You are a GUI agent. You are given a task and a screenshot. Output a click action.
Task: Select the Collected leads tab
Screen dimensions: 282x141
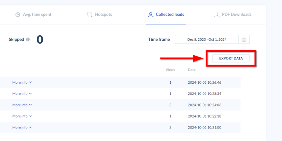166,15
